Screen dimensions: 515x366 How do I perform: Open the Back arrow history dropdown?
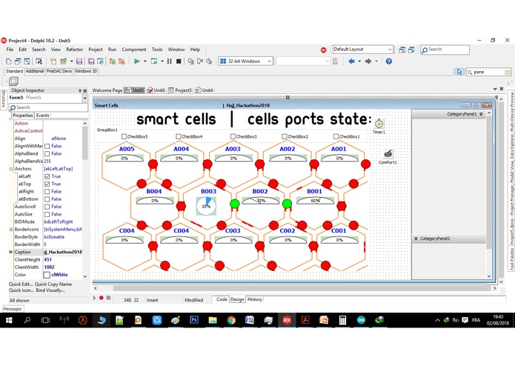(x=359, y=61)
